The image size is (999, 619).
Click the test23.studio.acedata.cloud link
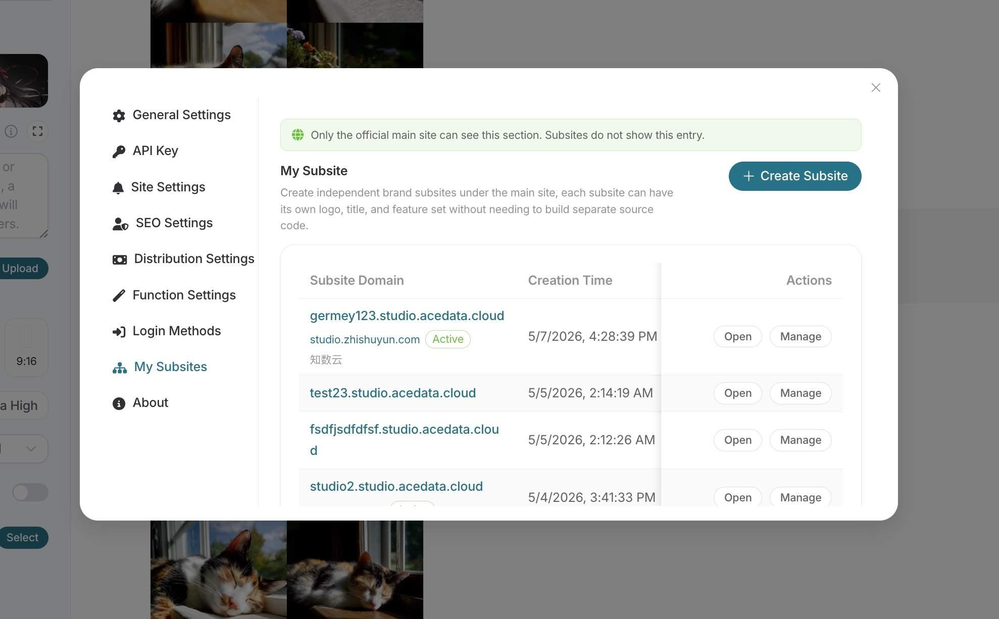392,393
